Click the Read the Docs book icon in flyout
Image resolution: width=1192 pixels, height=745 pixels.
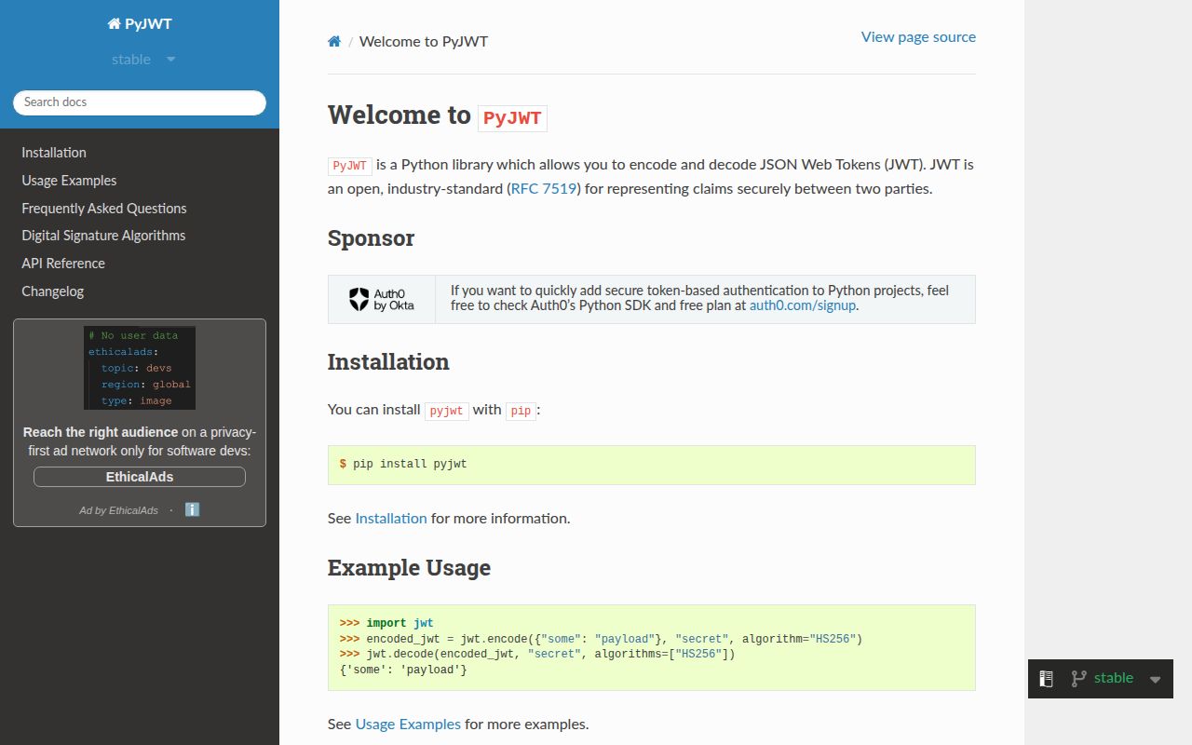[x=1046, y=679]
